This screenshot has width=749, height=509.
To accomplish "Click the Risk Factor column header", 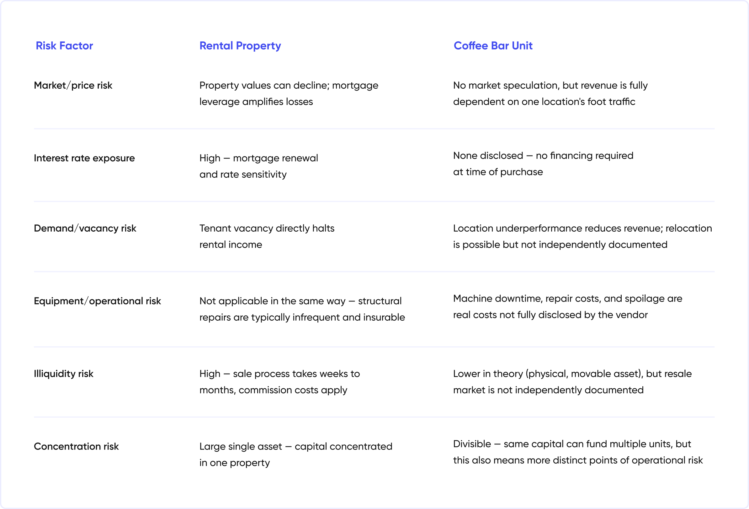I will coord(64,46).
